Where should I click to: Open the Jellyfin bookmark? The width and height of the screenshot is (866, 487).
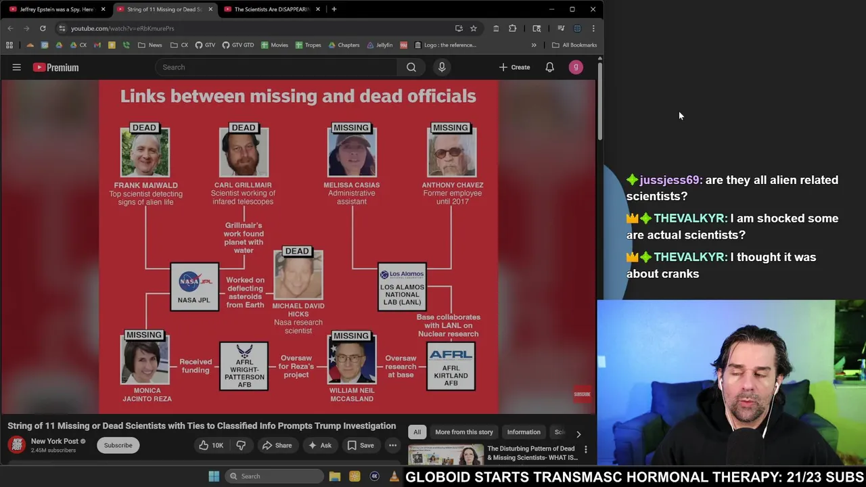click(x=380, y=45)
